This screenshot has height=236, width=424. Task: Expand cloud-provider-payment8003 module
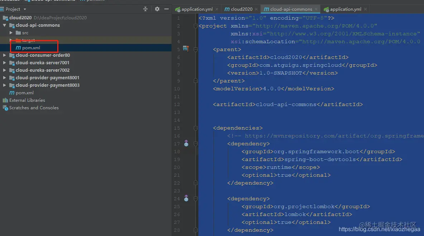(5, 85)
